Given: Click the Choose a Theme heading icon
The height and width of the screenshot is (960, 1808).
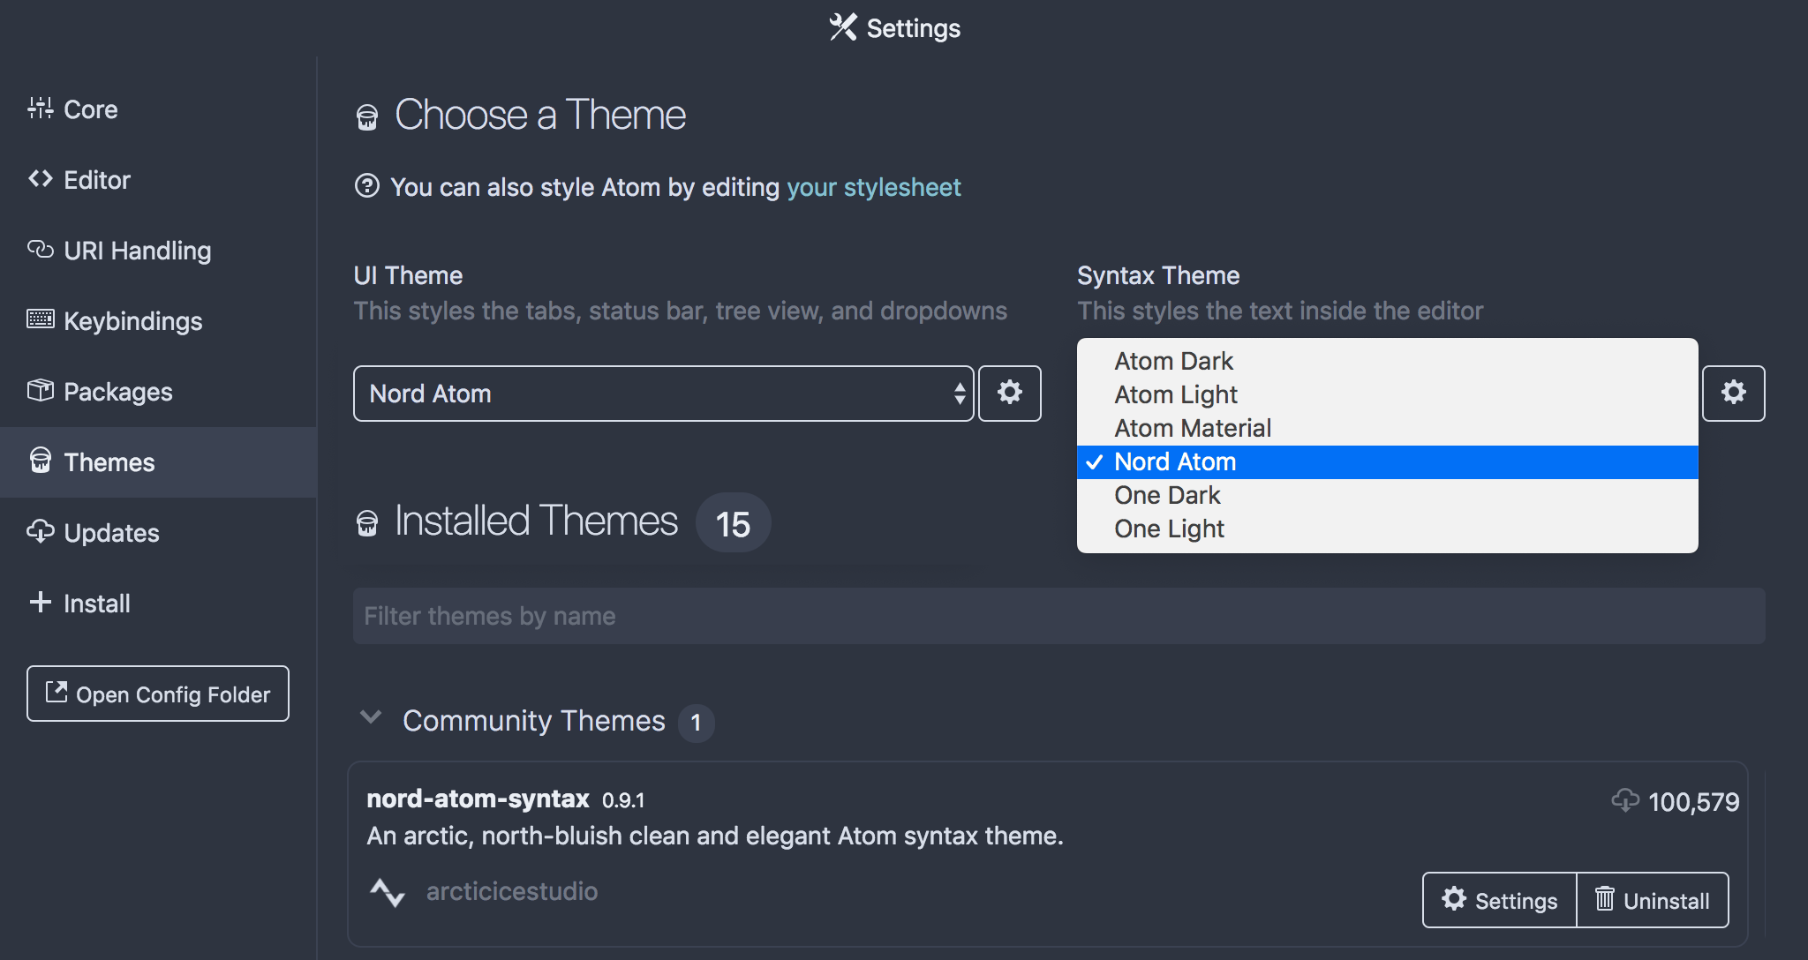Looking at the screenshot, I should click(367, 116).
